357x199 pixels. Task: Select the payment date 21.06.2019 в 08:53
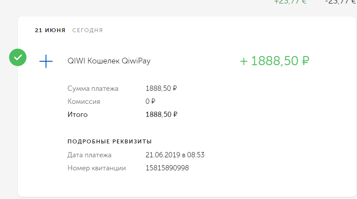click(x=175, y=155)
